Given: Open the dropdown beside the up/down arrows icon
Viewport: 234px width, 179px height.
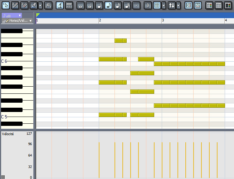Looking at the screenshot, I should tap(178, 5).
